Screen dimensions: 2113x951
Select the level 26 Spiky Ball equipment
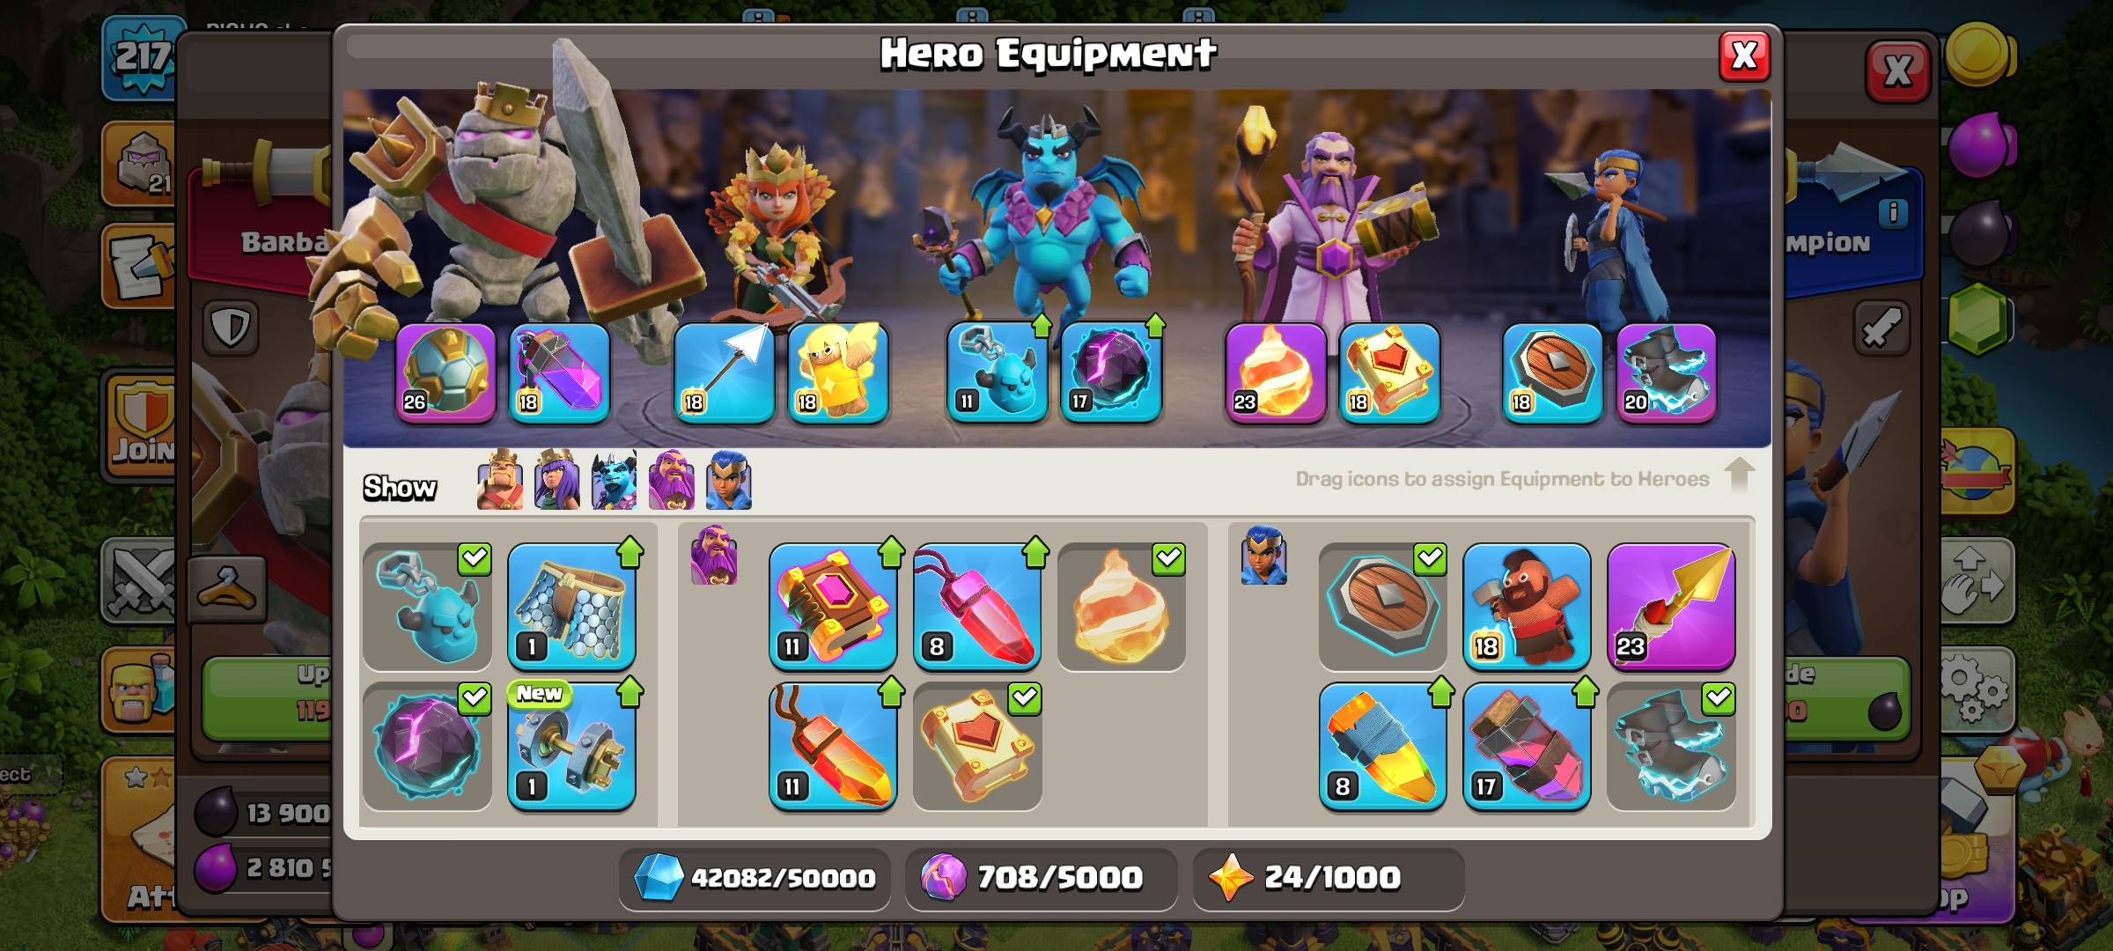(x=445, y=372)
